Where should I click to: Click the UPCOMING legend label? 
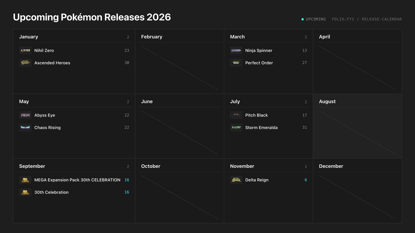[x=316, y=19]
